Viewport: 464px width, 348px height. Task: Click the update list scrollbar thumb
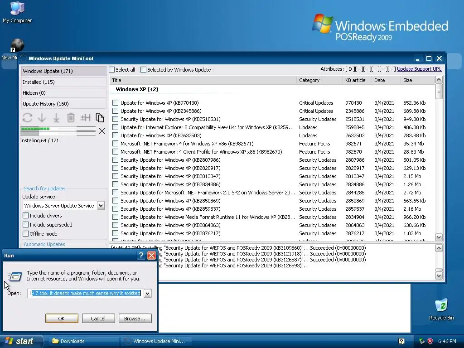439,92
